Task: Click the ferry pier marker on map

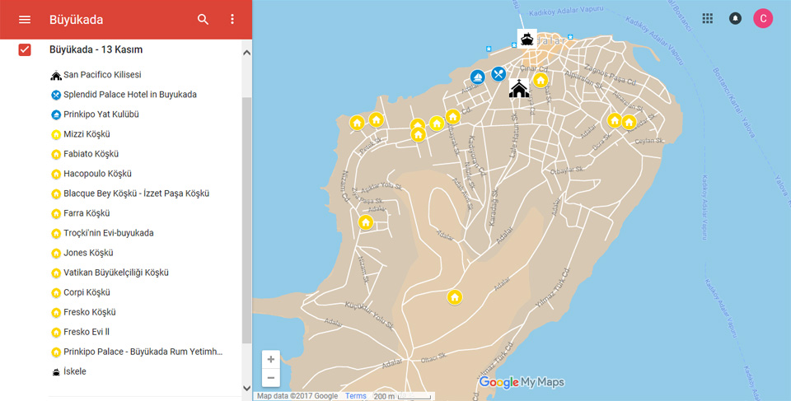Action: pos(527,39)
